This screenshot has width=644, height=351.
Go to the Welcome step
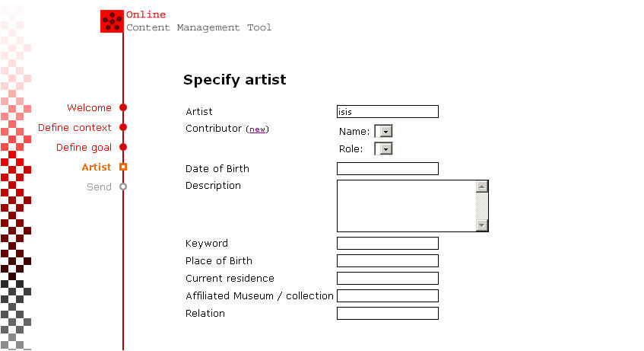(x=89, y=108)
